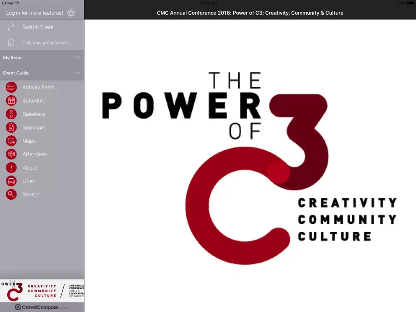This screenshot has width=416, height=312.
Task: Tap Event Guide section header
Action: [x=42, y=73]
